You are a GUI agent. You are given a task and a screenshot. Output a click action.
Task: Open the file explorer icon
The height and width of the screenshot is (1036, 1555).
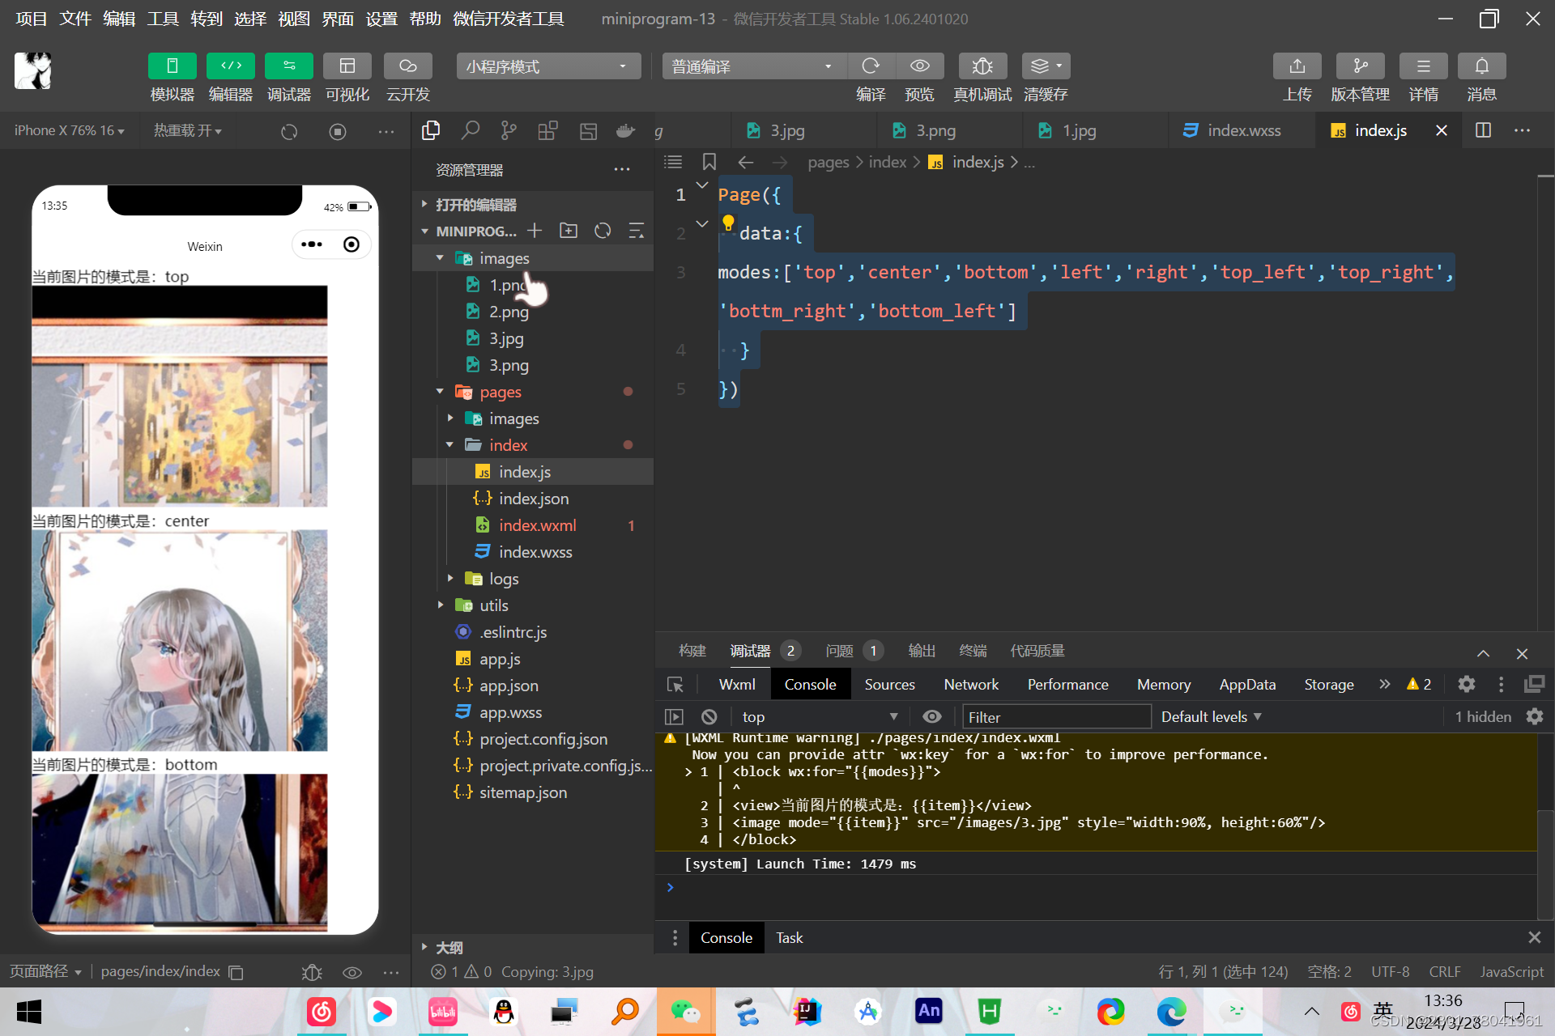pyautogui.click(x=431, y=130)
